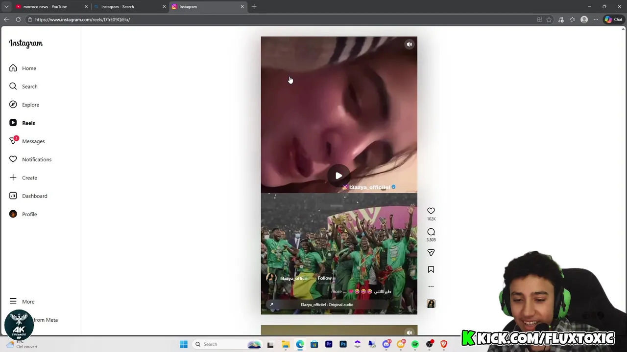
Task: Toggle the reel audio speaker icon
Action: 410,44
